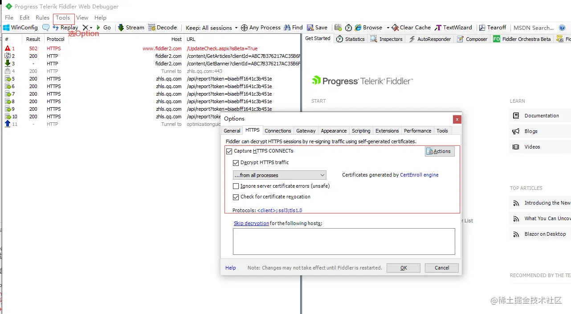Image resolution: width=571 pixels, height=314 pixels.
Task: Select the Inspectors tab
Action: (x=386, y=39)
